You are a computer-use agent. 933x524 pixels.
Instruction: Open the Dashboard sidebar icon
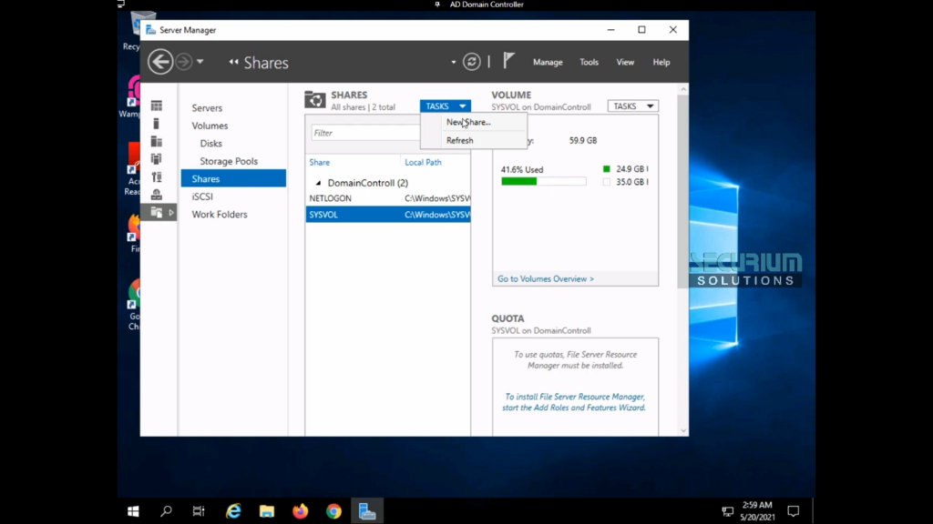pos(157,106)
